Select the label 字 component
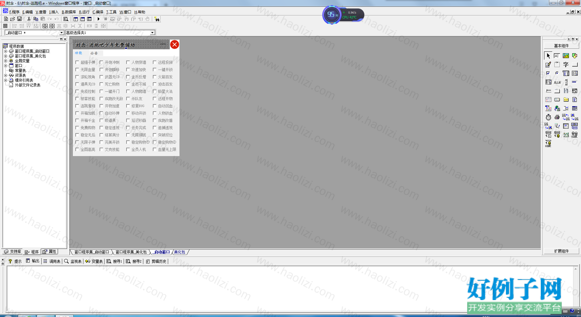 point(566,64)
